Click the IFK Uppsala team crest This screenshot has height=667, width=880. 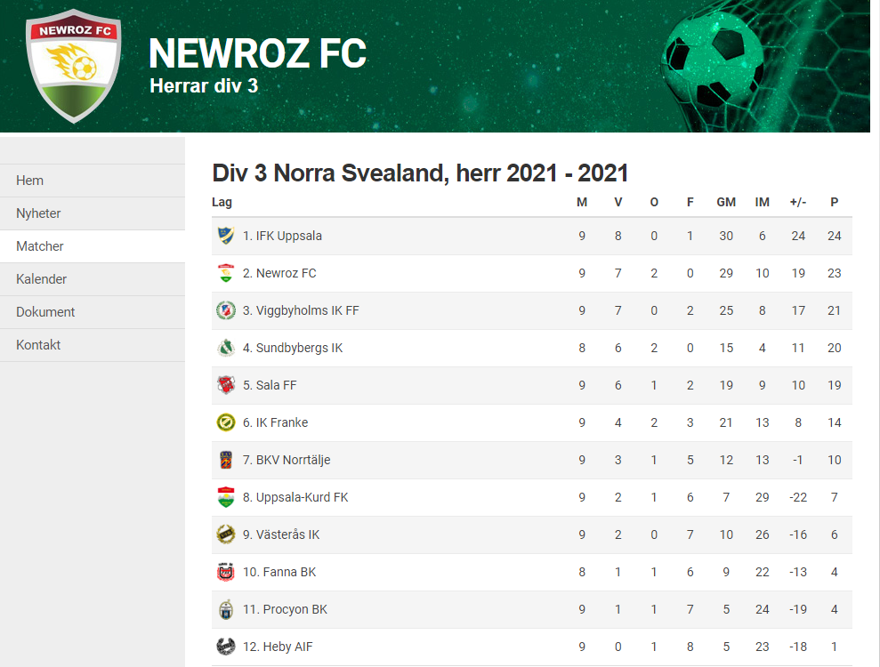(226, 236)
